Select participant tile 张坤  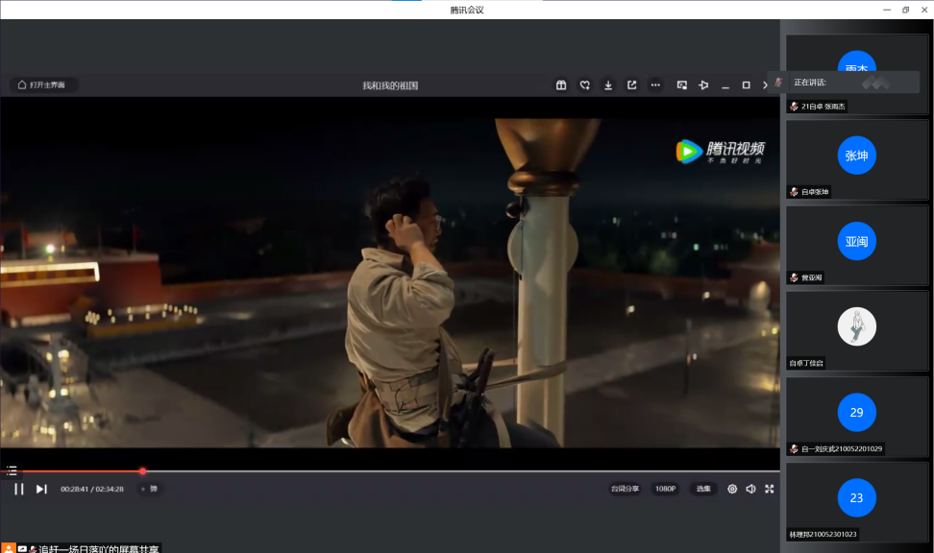point(856,156)
